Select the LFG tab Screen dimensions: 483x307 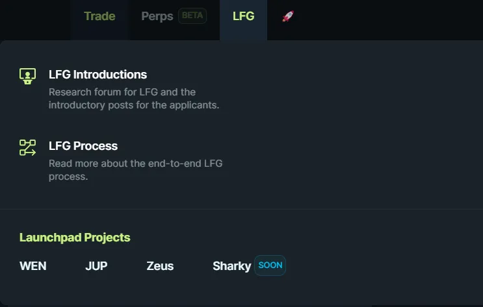[x=243, y=16]
